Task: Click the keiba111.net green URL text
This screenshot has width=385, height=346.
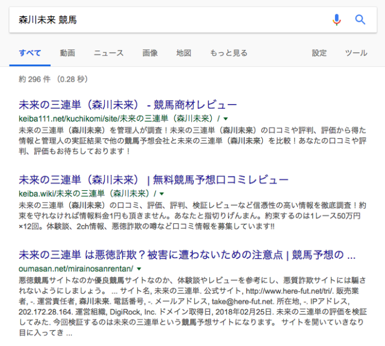Action: [119, 119]
